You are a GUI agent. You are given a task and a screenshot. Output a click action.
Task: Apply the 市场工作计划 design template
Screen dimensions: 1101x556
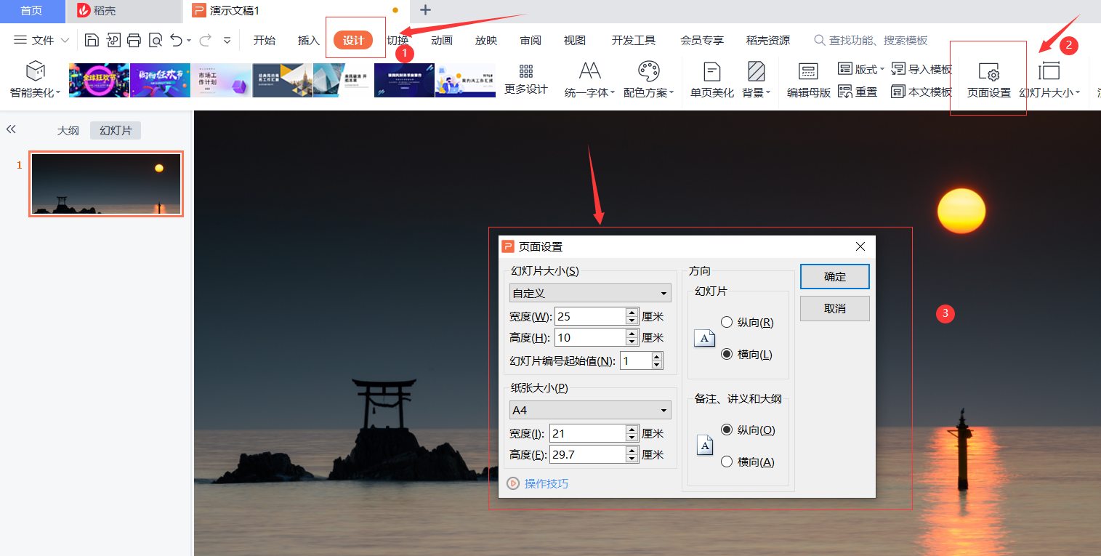221,80
